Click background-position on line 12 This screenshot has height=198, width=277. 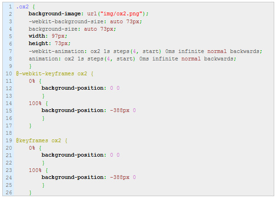tap(72, 88)
